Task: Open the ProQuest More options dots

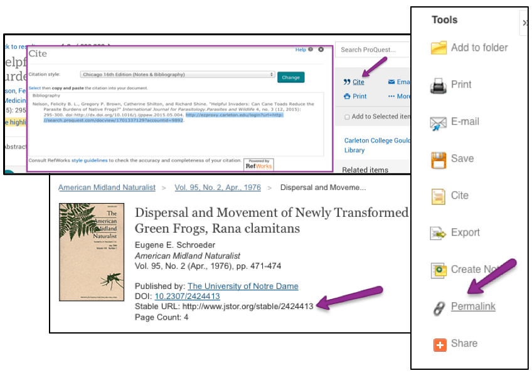Action: click(x=391, y=97)
